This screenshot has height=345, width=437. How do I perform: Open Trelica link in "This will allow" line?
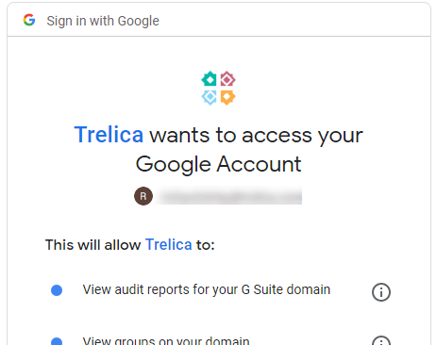pos(169,244)
